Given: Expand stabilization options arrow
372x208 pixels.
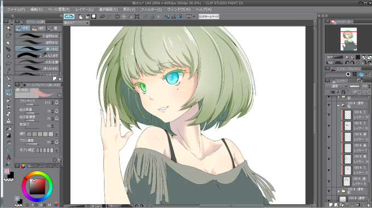Looking at the screenshot, I should click(x=56, y=151).
